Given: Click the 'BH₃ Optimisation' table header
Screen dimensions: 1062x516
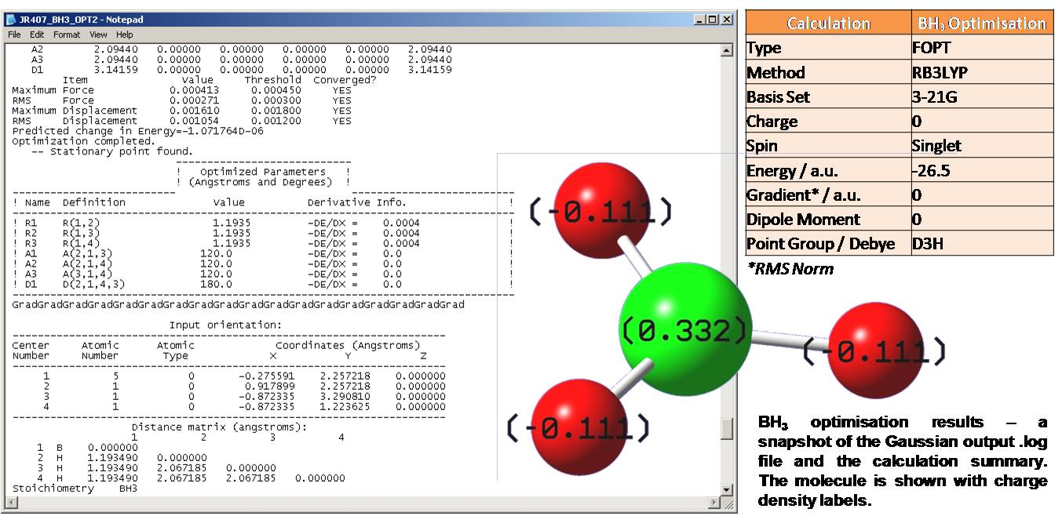Looking at the screenshot, I should point(982,23).
